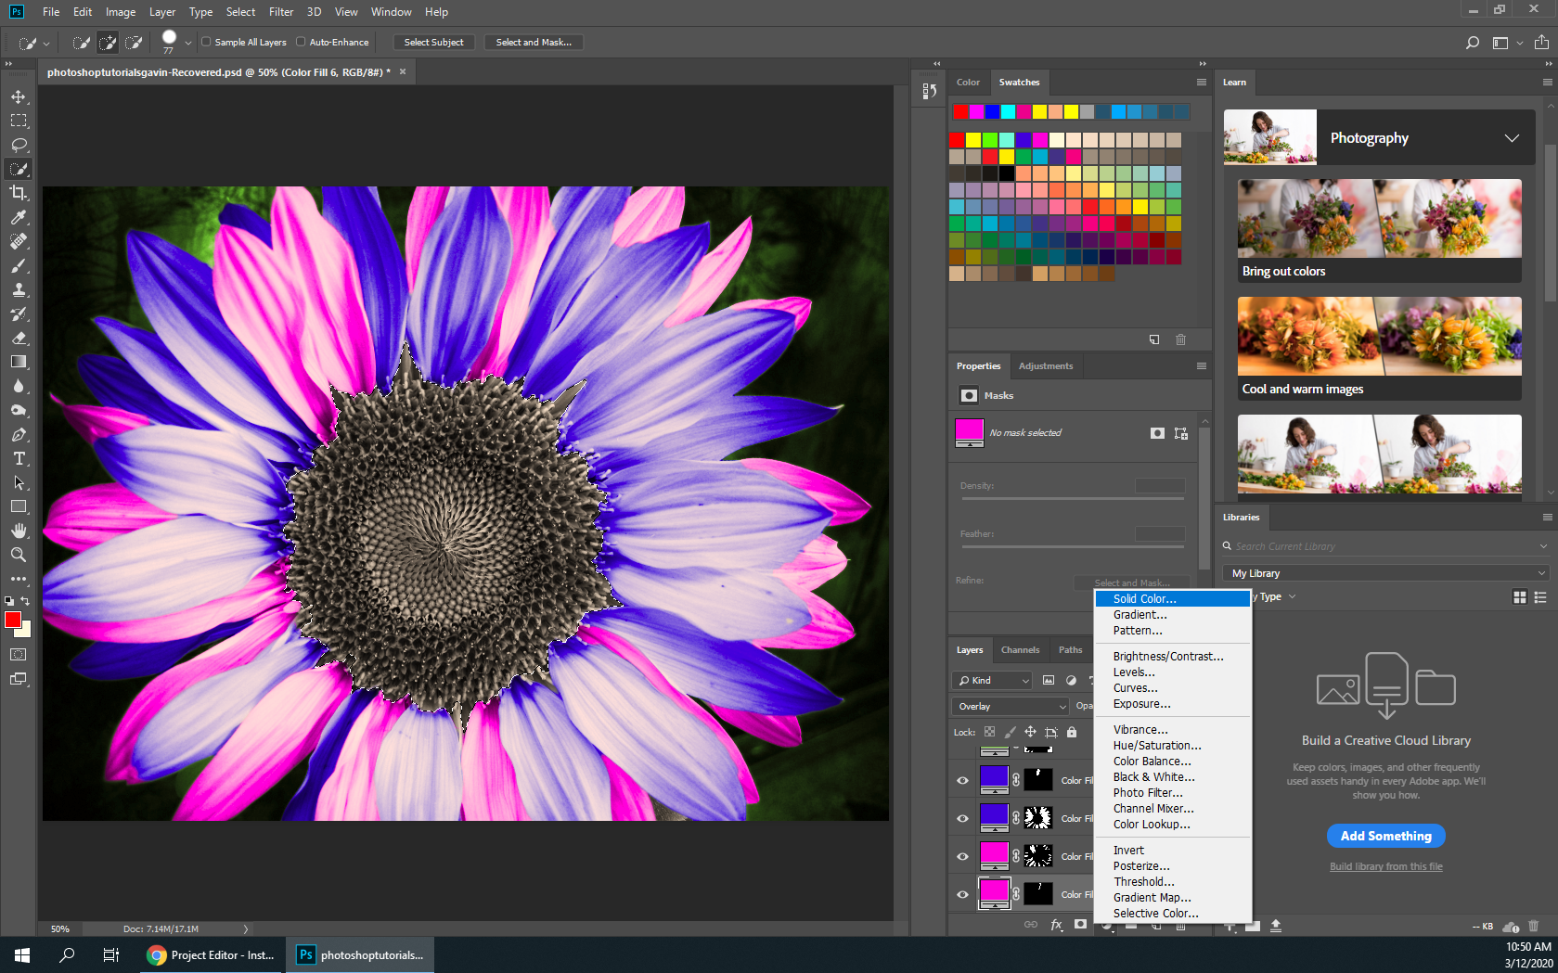The height and width of the screenshot is (973, 1558).
Task: Click the Add Something button
Action: click(x=1385, y=836)
